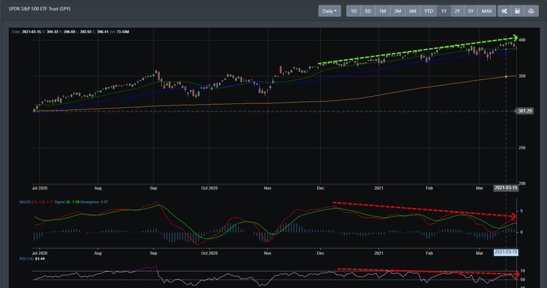Switch chart to 2Y range
547x288 pixels.
pos(457,11)
